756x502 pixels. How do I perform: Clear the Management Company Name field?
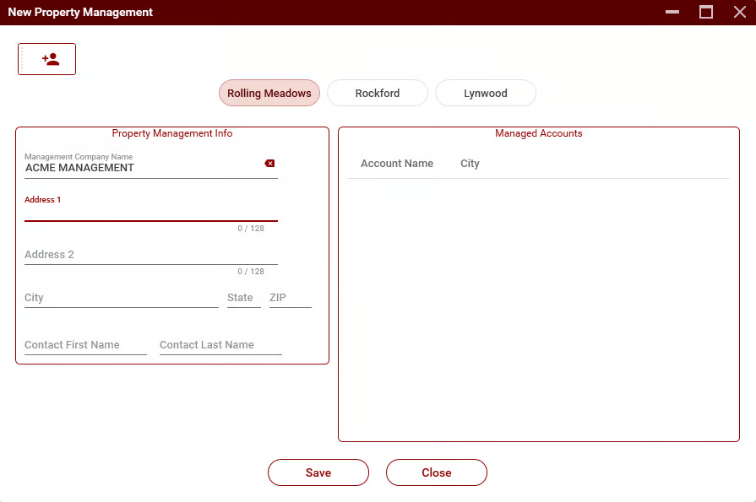(x=269, y=164)
